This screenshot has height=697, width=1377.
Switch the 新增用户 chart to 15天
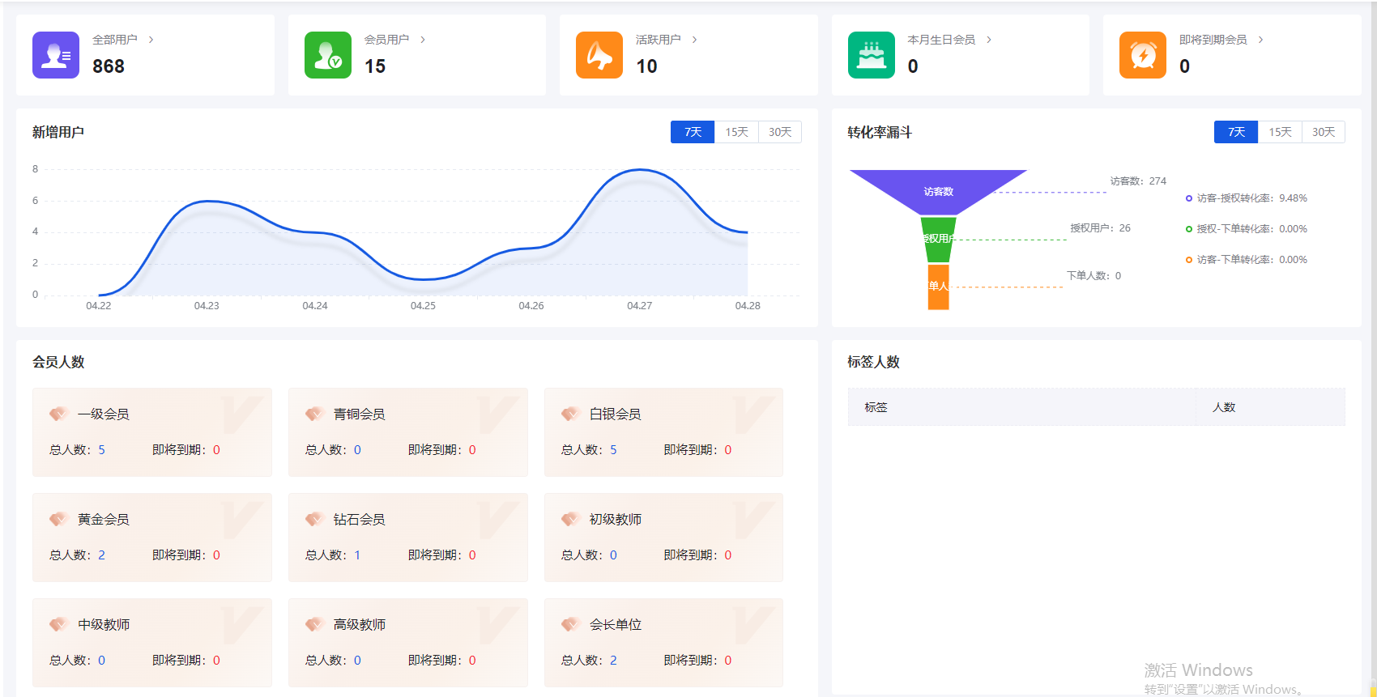[x=736, y=132]
